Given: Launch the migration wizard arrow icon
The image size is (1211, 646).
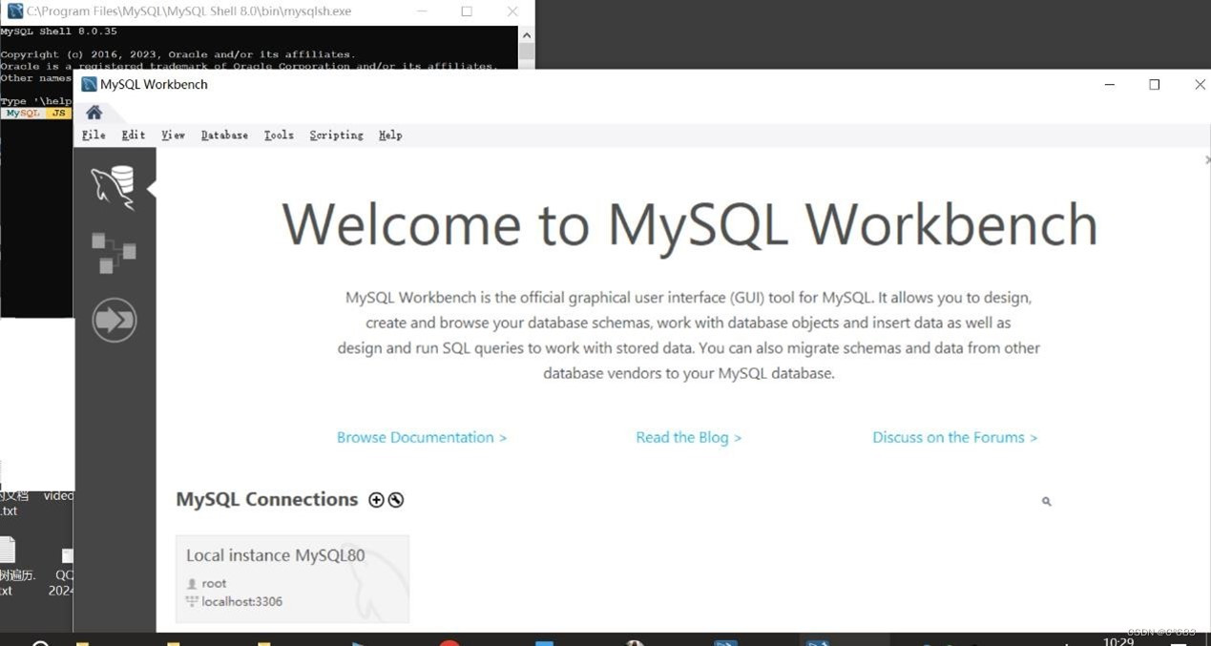Looking at the screenshot, I should (x=114, y=320).
